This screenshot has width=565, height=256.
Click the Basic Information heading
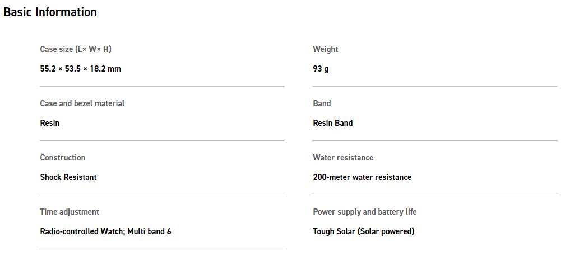[50, 12]
